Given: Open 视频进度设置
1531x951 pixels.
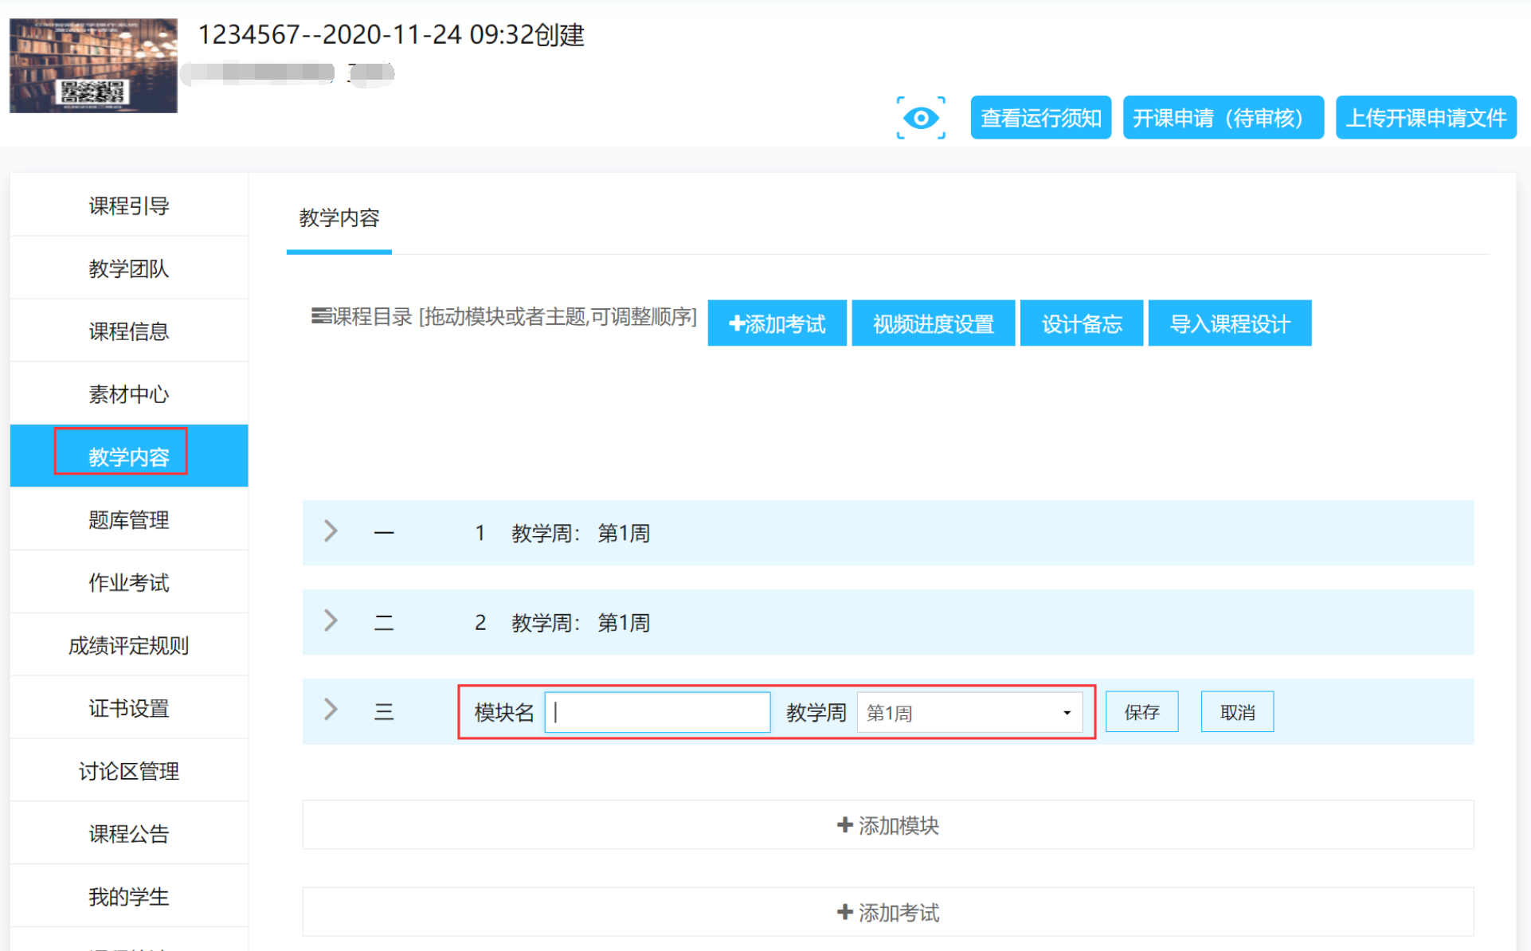Looking at the screenshot, I should [x=933, y=323].
